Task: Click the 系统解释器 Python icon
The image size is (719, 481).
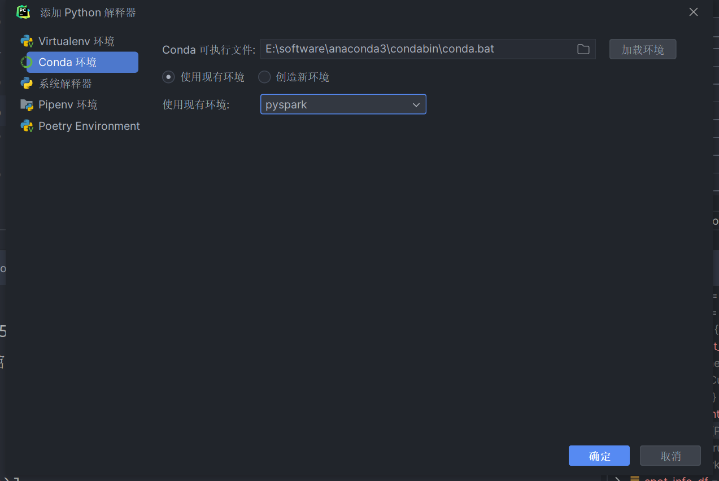Action: tap(27, 84)
